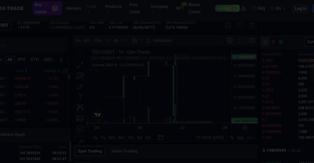Select the brush drawing tool
This screenshot has height=163, width=314.
(x=80, y=86)
